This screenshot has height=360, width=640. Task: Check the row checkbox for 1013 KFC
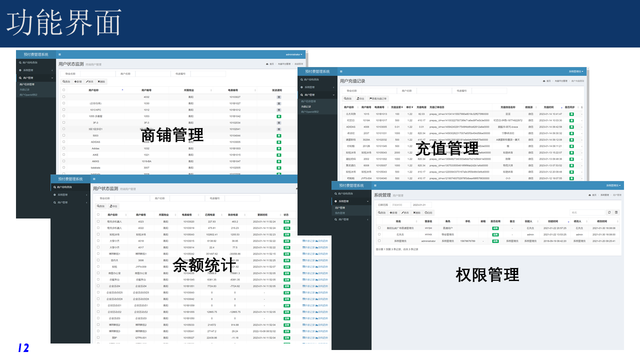(63, 109)
